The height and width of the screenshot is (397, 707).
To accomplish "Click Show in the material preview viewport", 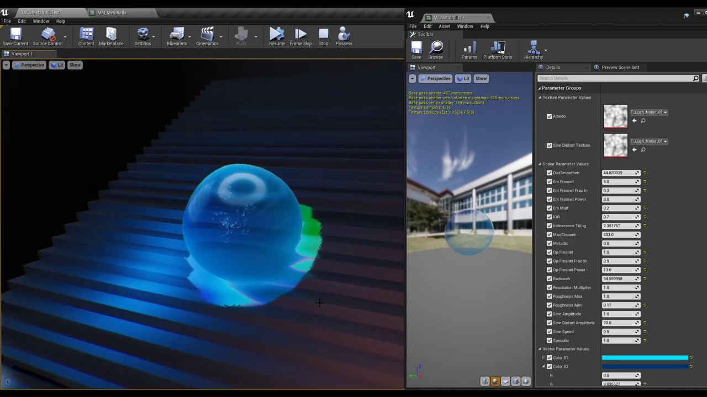I will pos(481,79).
